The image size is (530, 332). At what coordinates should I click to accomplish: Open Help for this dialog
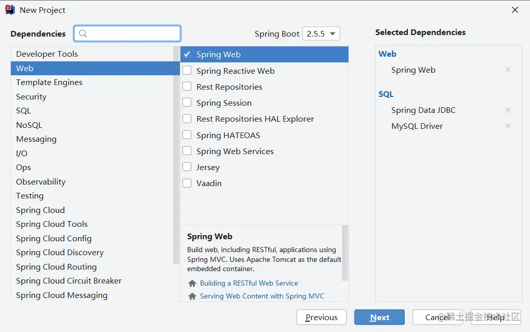pyautogui.click(x=495, y=317)
